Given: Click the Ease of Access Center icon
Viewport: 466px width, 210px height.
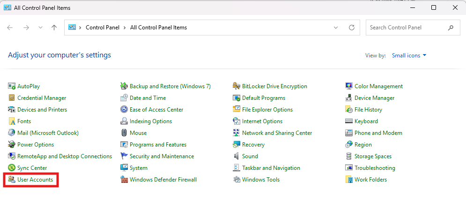Looking at the screenshot, I should [x=124, y=110].
